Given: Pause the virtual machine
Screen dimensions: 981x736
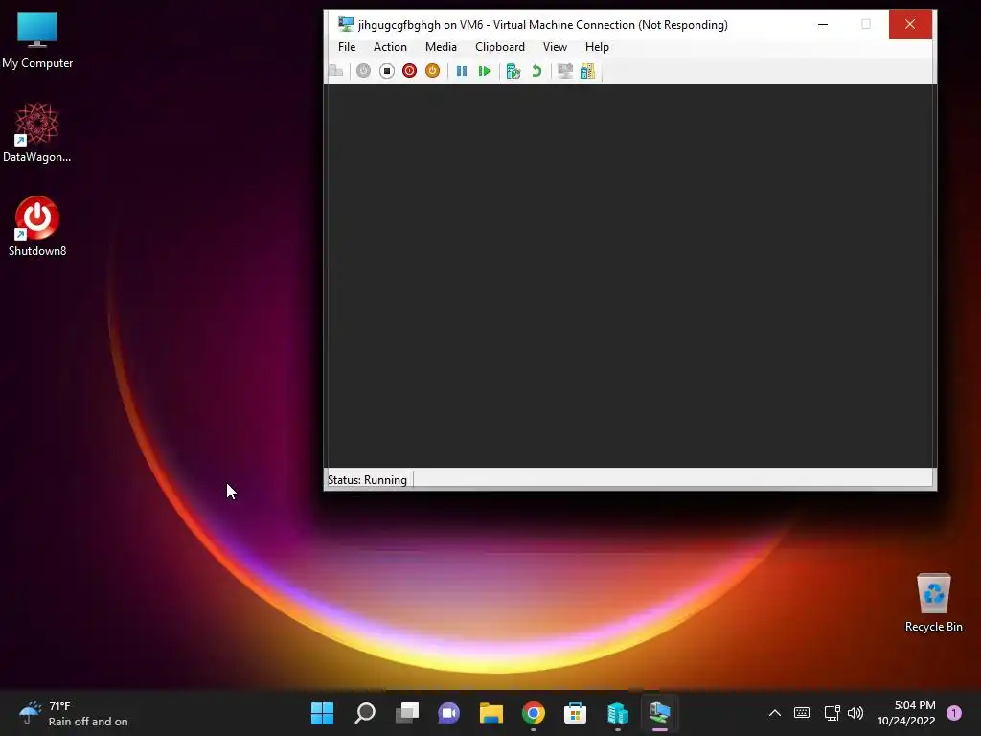Looking at the screenshot, I should pyautogui.click(x=462, y=71).
